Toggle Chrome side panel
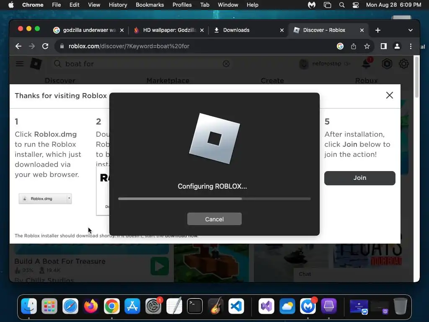Viewport: 429px width, 322px height. (384, 46)
